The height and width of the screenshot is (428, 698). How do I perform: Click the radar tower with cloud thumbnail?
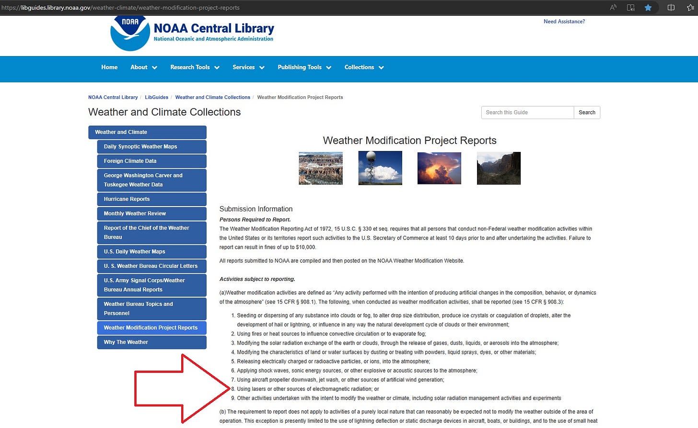click(380, 168)
